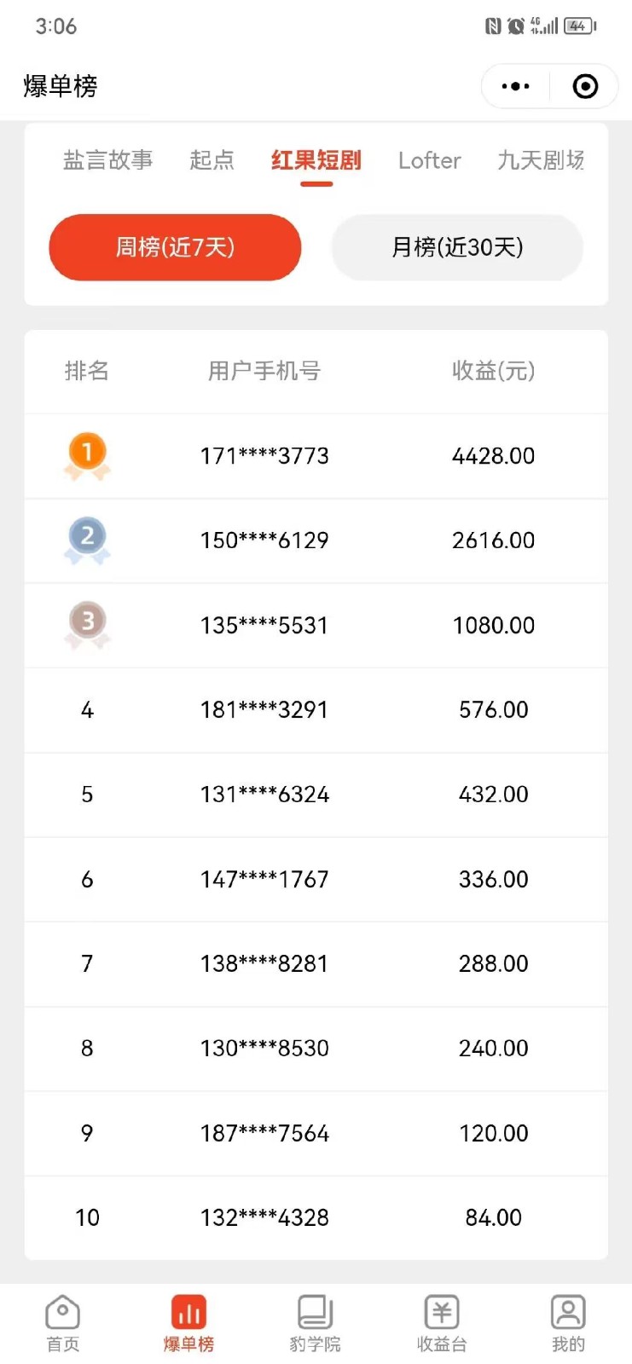Select the 红果短剧 tab
The image size is (632, 1364).
coord(316,160)
